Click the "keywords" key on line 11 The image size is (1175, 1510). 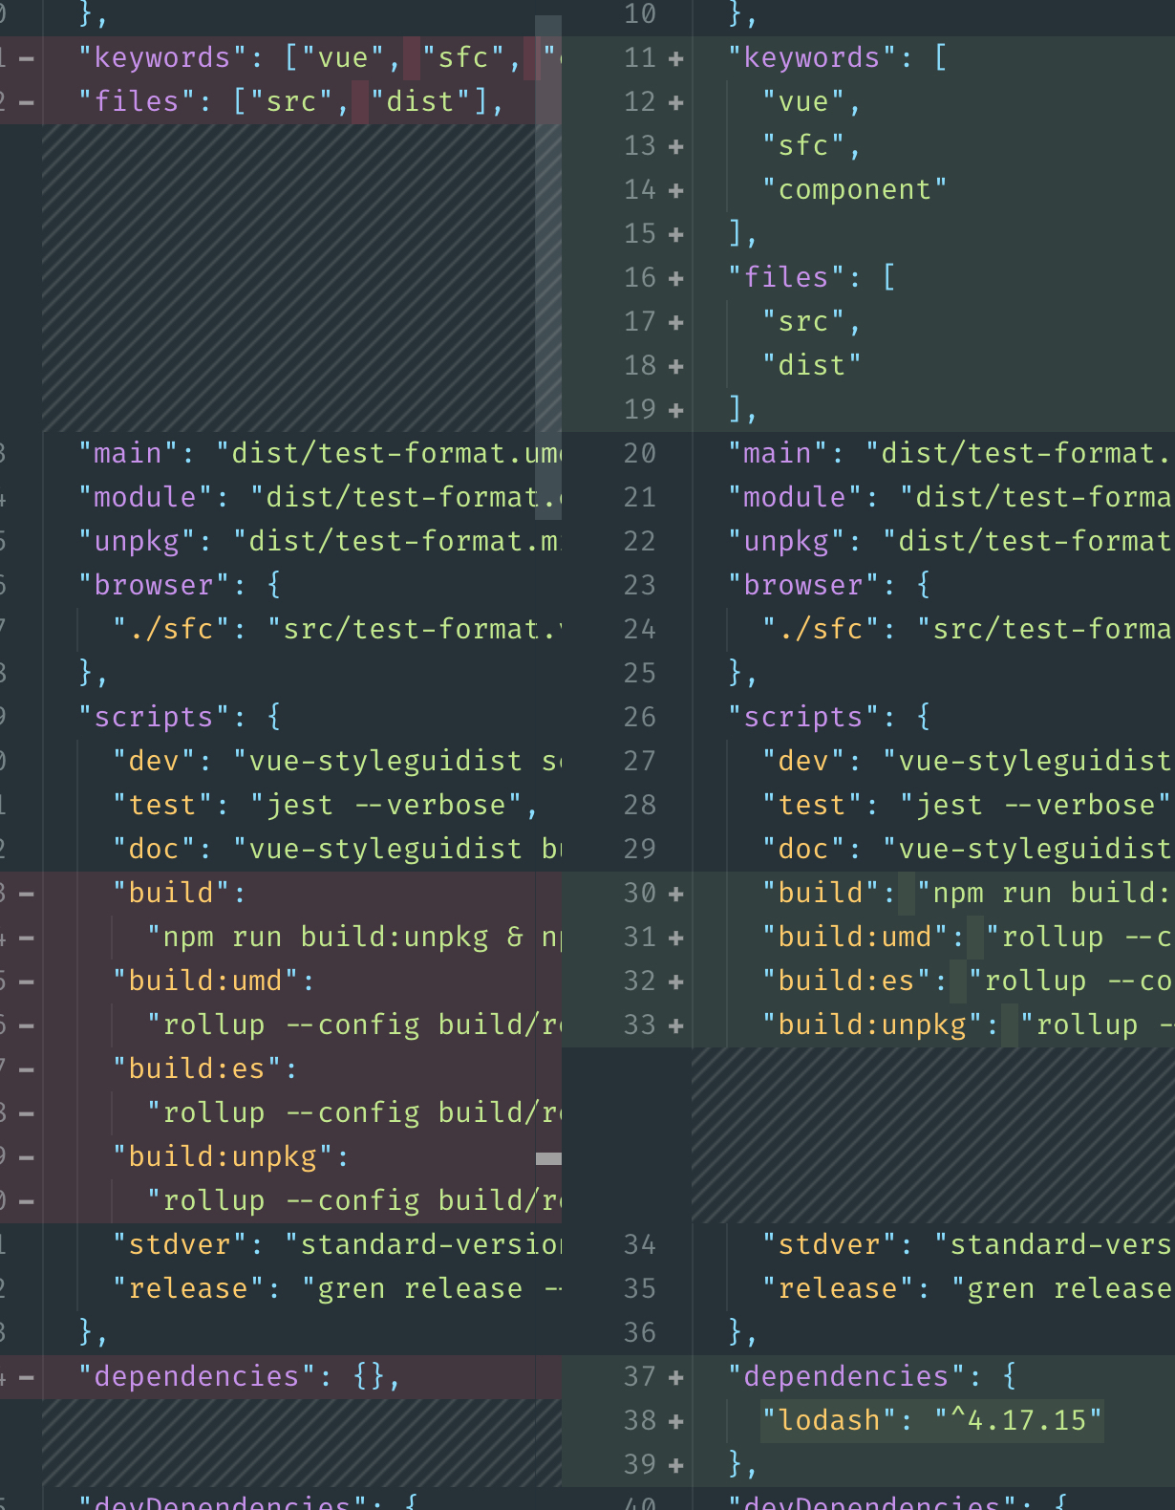pos(812,57)
